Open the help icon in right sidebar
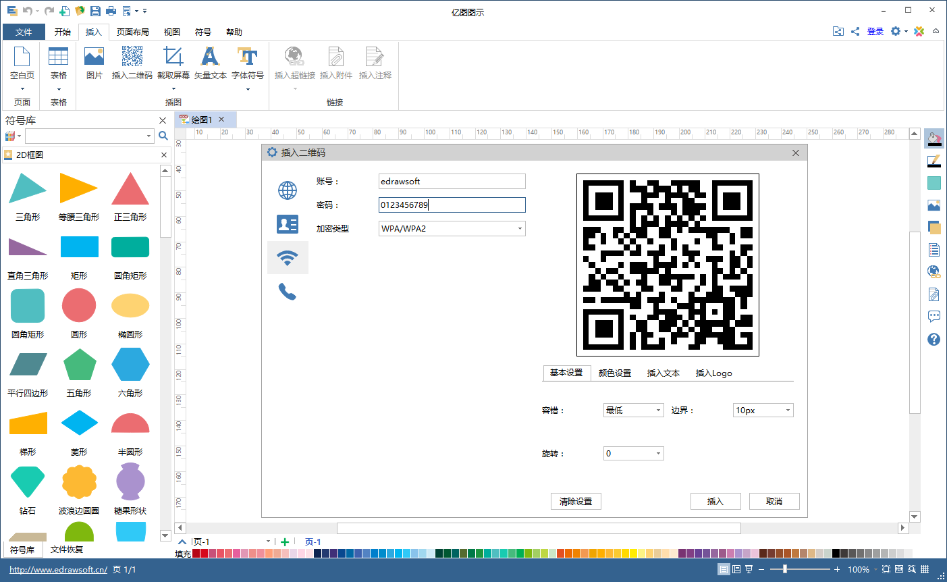This screenshot has width=947, height=582. pyautogui.click(x=934, y=339)
